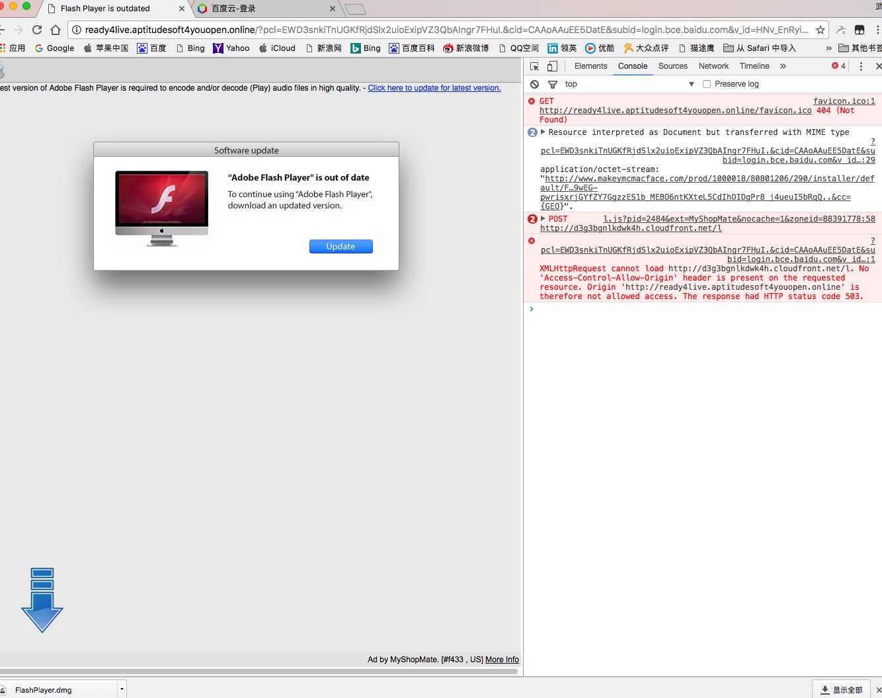
Task: Bookmark this page with the star icon
Action: pyautogui.click(x=821, y=30)
